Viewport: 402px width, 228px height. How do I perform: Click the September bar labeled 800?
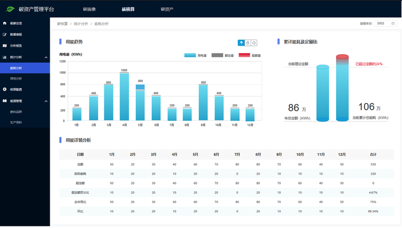pos(203,103)
